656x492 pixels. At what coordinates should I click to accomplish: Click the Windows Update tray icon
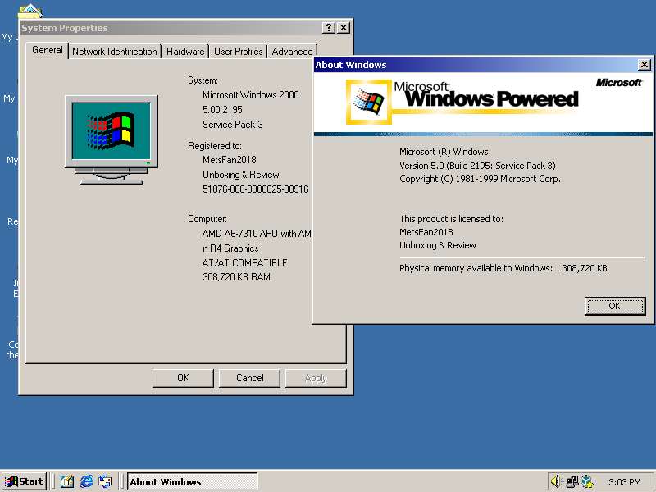(x=587, y=481)
